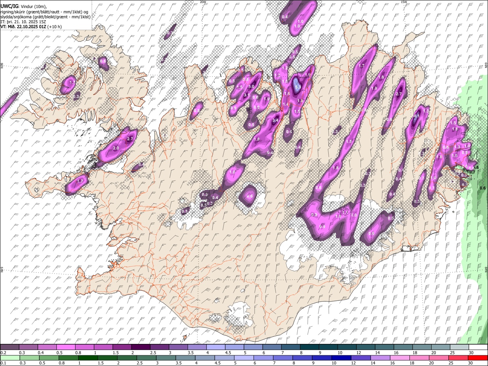
Task: Select the bright pink 0.5 swatch in the upper legend row
Action: 66,347
